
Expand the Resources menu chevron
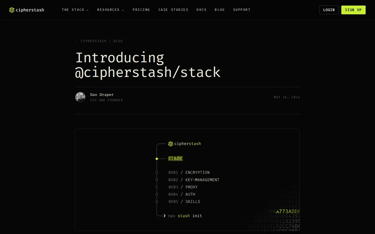(x=123, y=10)
